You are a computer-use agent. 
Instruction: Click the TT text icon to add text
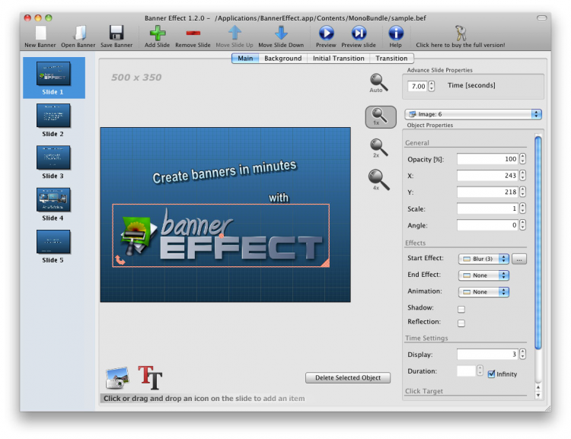(150, 377)
